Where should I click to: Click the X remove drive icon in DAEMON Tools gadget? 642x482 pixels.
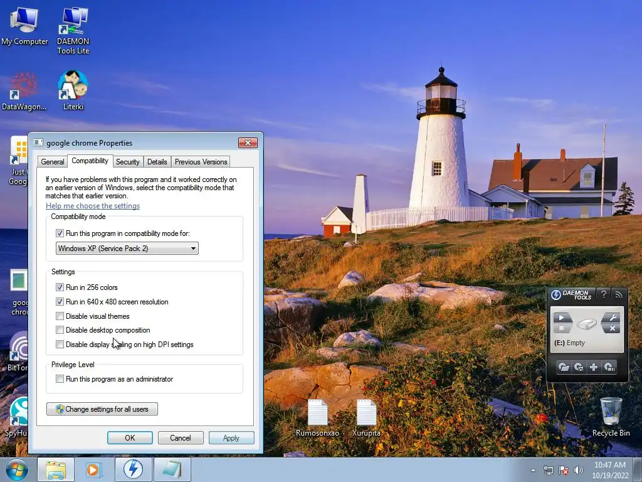612,328
